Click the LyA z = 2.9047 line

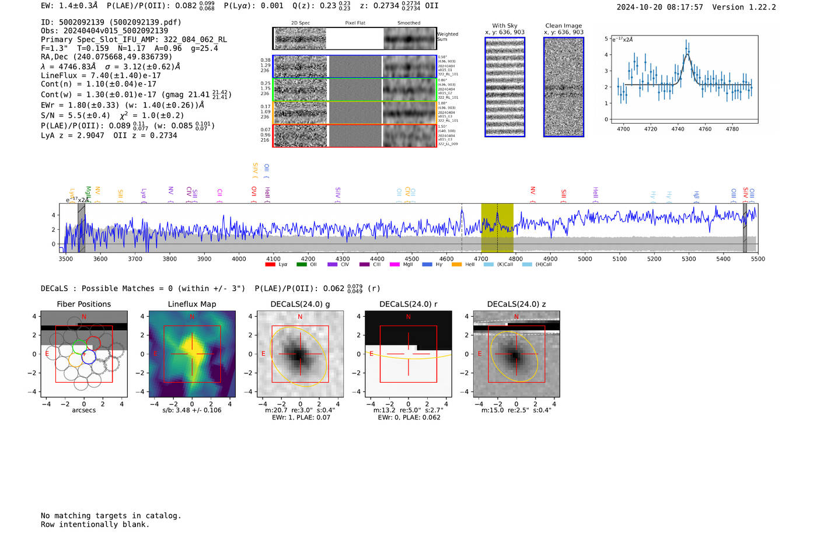109,135
